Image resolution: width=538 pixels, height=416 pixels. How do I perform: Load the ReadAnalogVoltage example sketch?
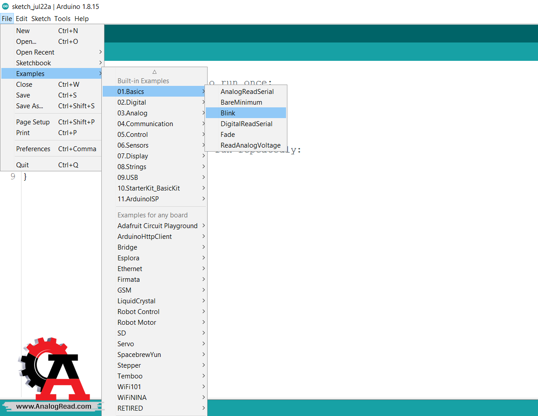pos(246,145)
